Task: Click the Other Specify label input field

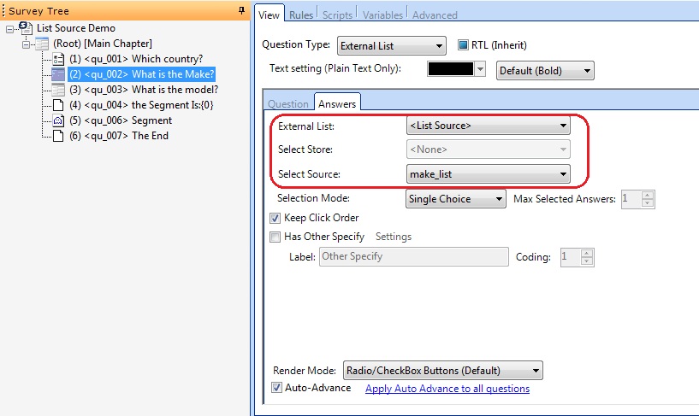Action: [x=414, y=257]
